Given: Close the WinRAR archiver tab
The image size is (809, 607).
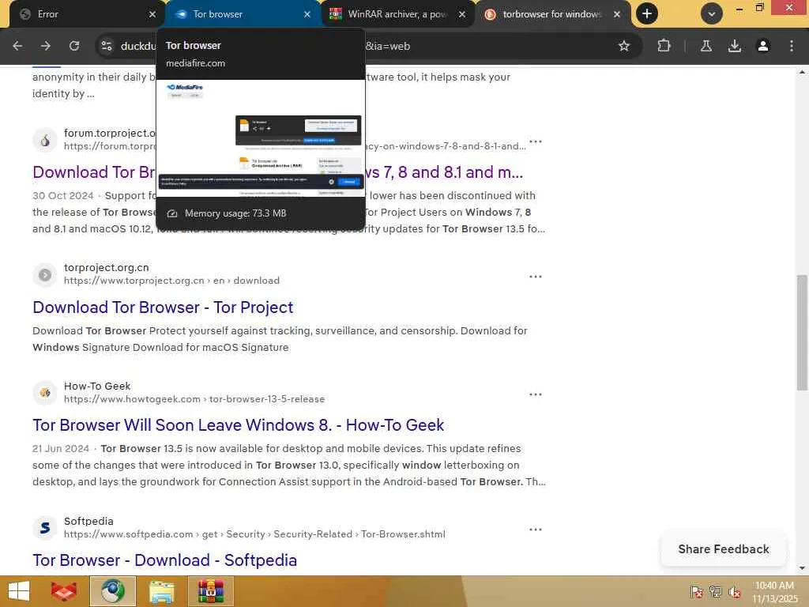Looking at the screenshot, I should (x=461, y=14).
